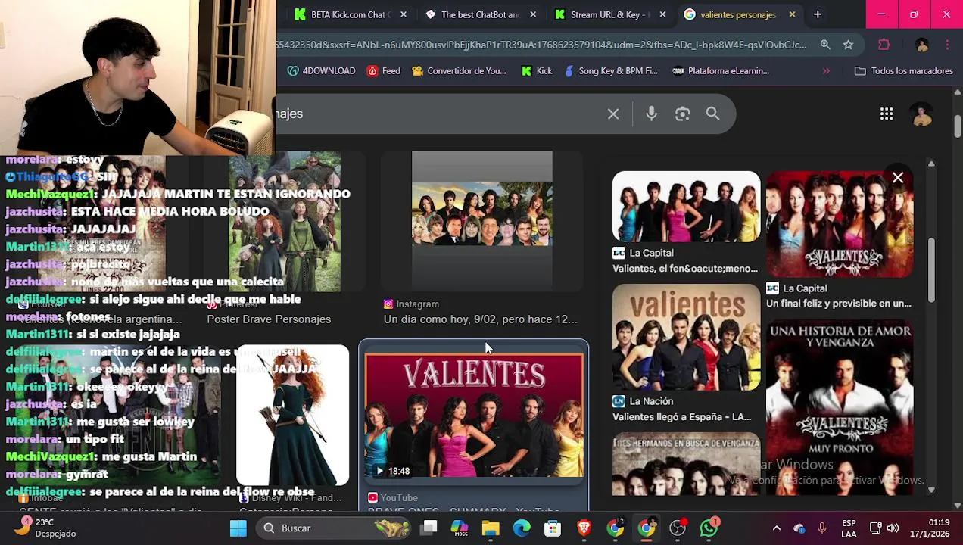Open the Poster Brave Personajes image
The height and width of the screenshot is (545, 963).
[285, 221]
